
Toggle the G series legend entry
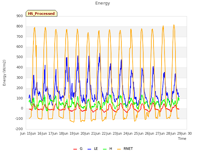click(78, 149)
